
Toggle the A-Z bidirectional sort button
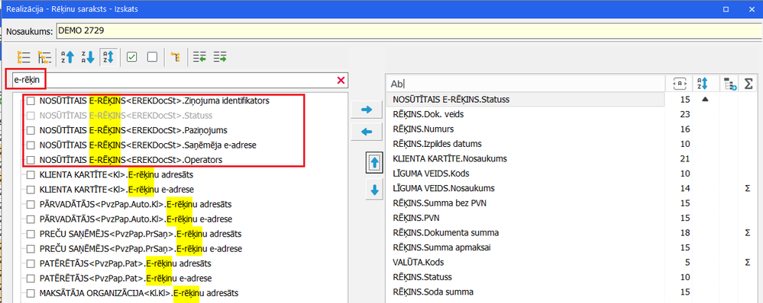pos(108,57)
